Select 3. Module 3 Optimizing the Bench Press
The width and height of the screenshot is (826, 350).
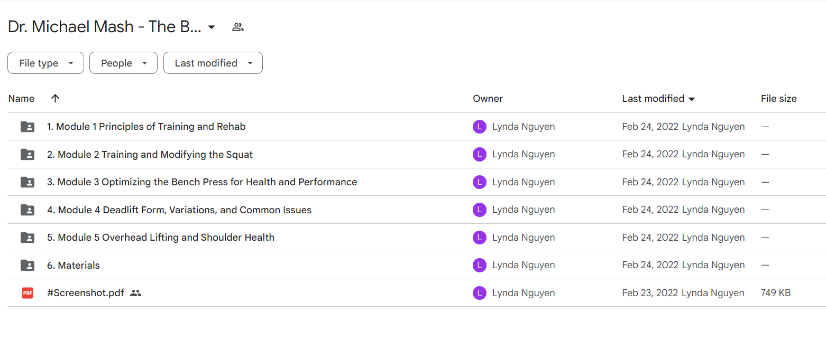pyautogui.click(x=202, y=182)
